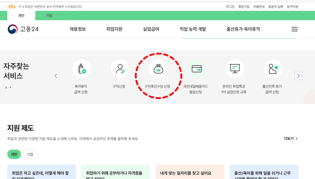Screen dimensions: 315x179
Task: Open the 실업급여 menu
Action: pyautogui.click(x=151, y=29)
